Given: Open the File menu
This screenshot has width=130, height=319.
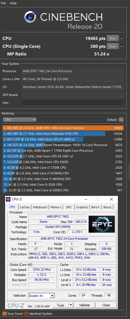Looking at the screenshot, I should point(3,3).
